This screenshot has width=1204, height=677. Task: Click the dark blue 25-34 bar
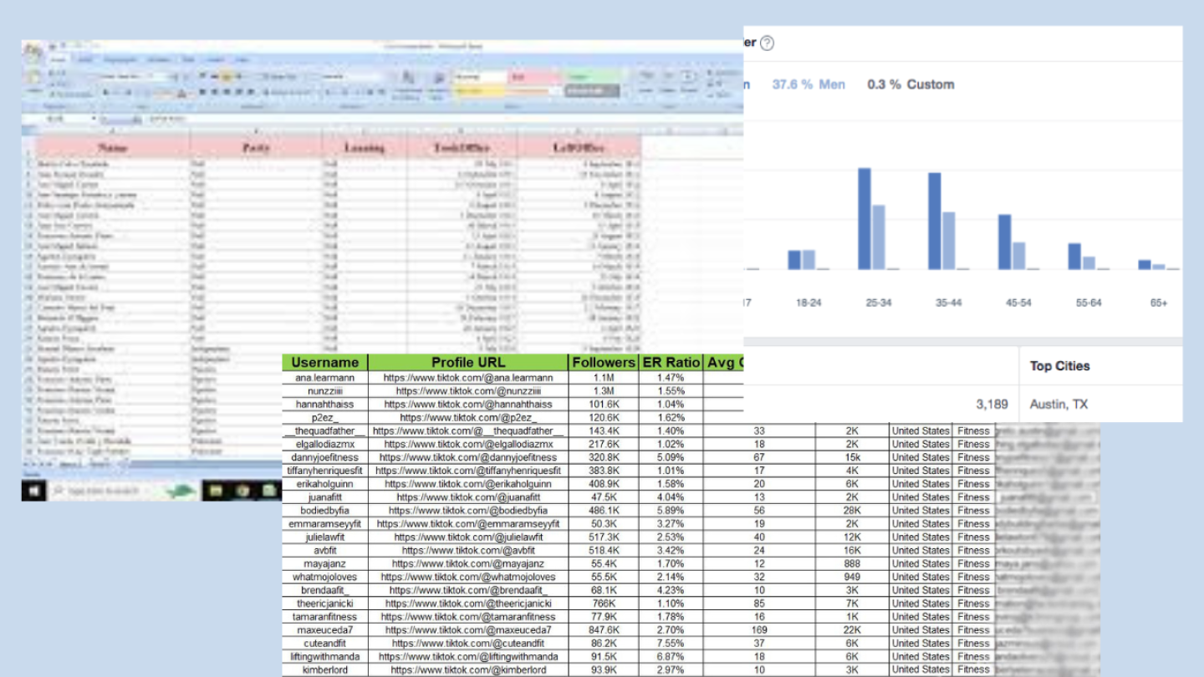point(865,219)
